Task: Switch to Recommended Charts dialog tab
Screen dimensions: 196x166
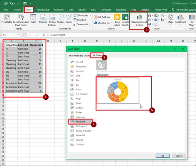Action: (79, 55)
